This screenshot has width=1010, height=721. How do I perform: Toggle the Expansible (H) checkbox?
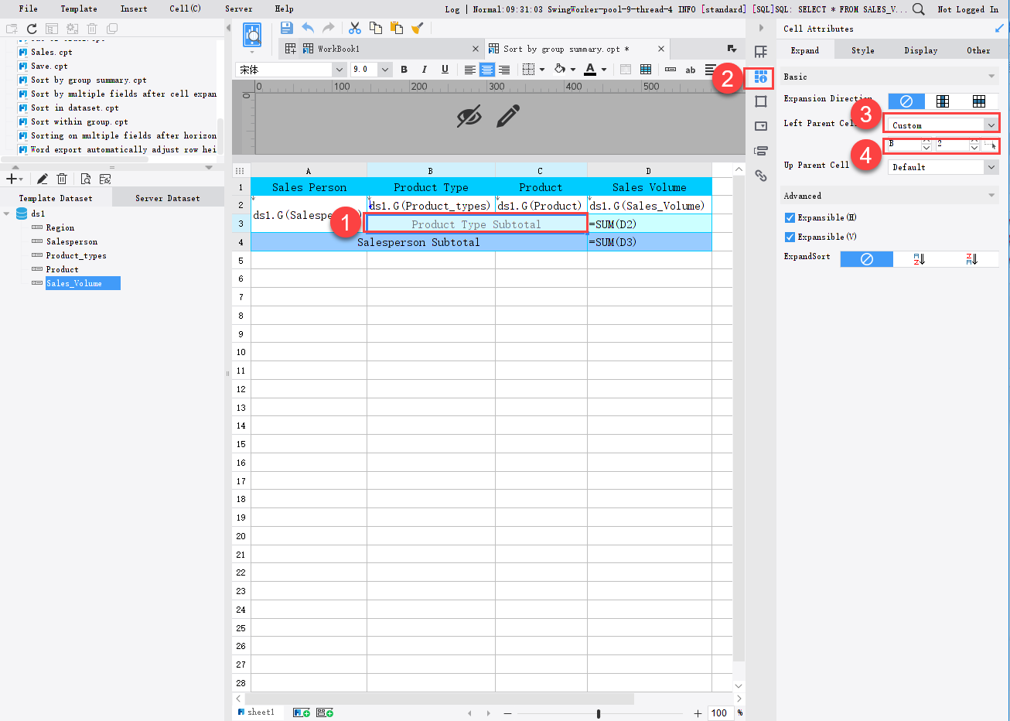[790, 218]
